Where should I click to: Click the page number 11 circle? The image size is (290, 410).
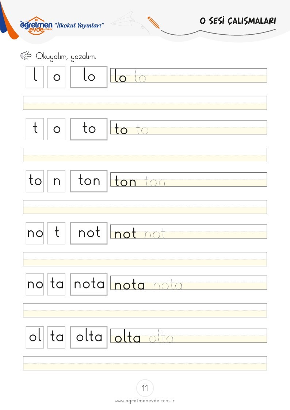click(145, 388)
